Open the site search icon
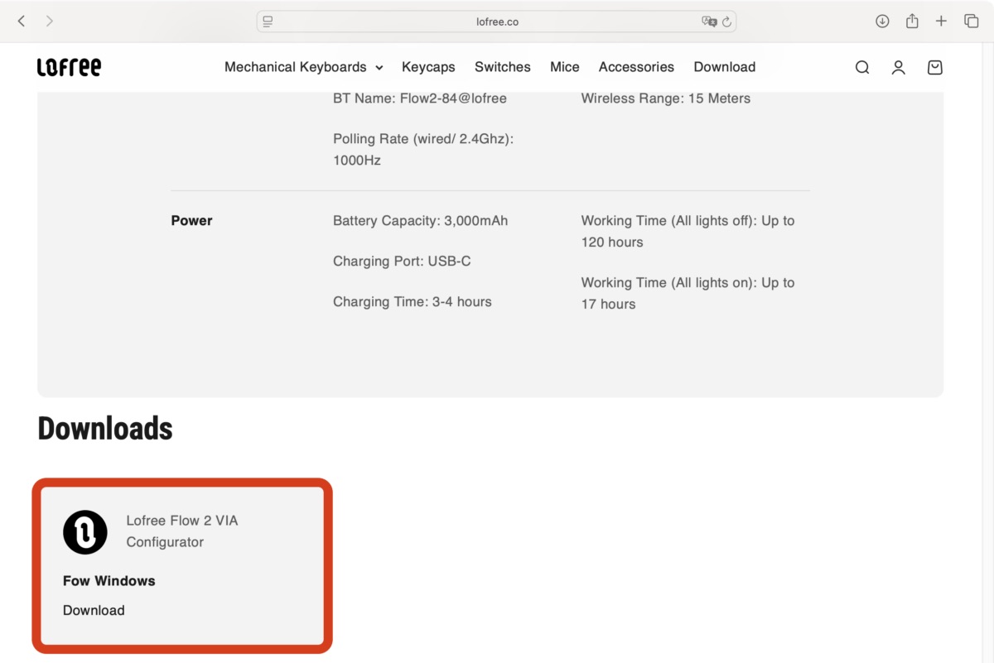Image resolution: width=994 pixels, height=663 pixels. pos(861,68)
